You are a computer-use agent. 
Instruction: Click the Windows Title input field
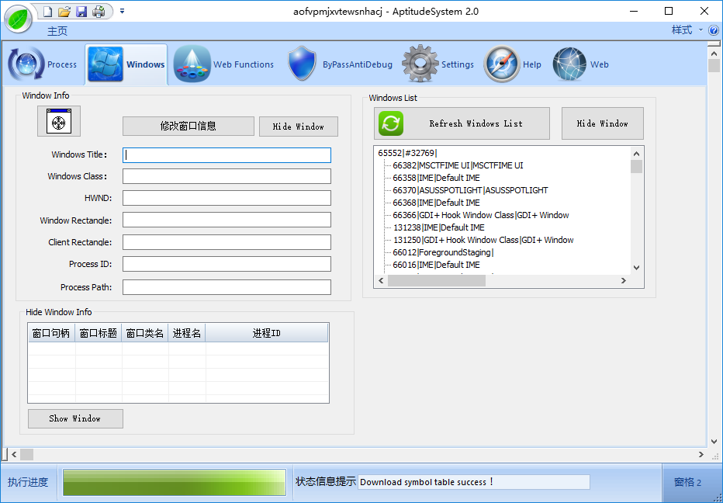coord(227,155)
